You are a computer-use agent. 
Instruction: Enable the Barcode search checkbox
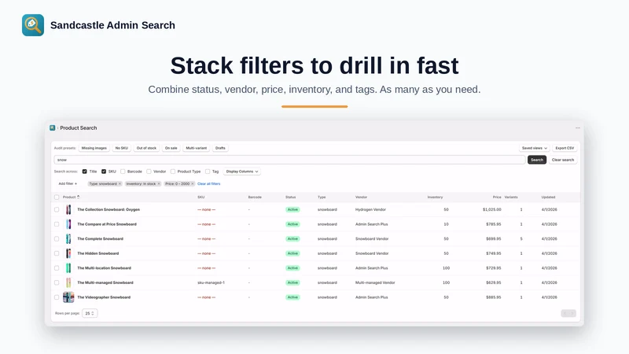123,171
